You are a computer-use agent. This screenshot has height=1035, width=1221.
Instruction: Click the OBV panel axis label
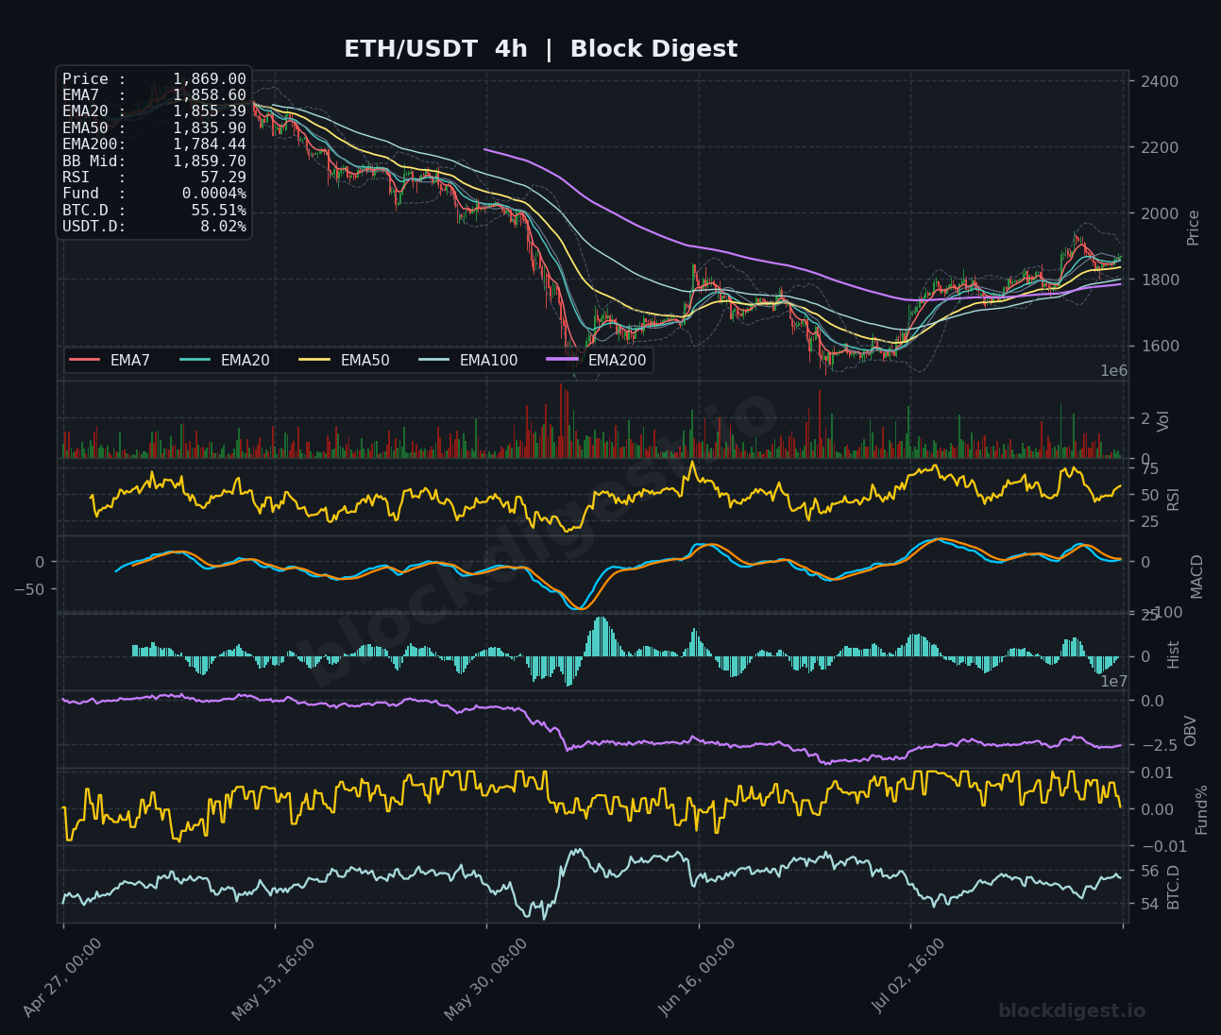tap(1190, 731)
